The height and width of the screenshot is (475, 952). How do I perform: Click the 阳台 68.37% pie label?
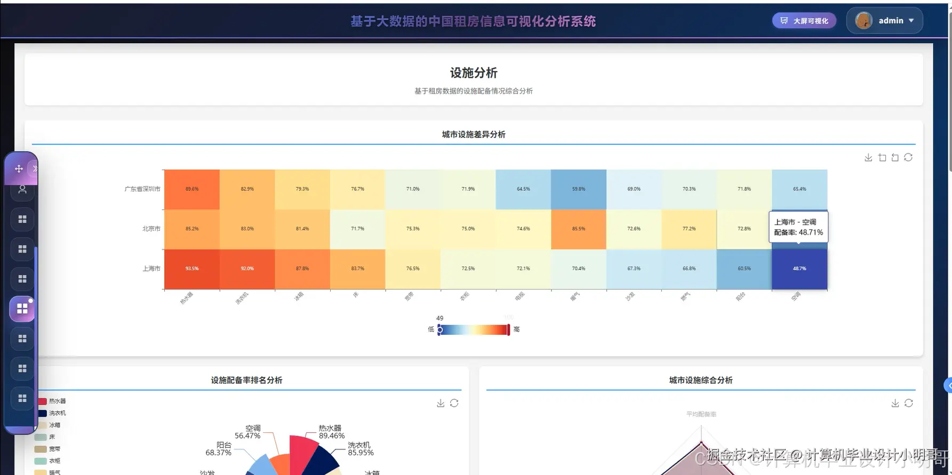pyautogui.click(x=219, y=449)
